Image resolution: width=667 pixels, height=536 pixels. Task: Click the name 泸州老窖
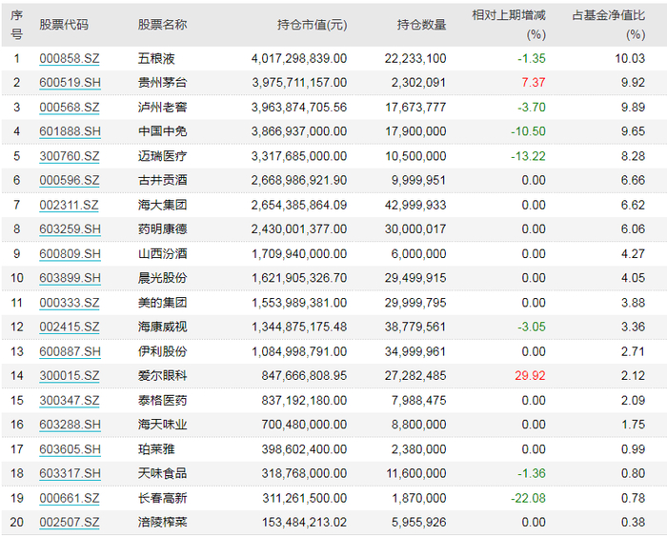163,108
